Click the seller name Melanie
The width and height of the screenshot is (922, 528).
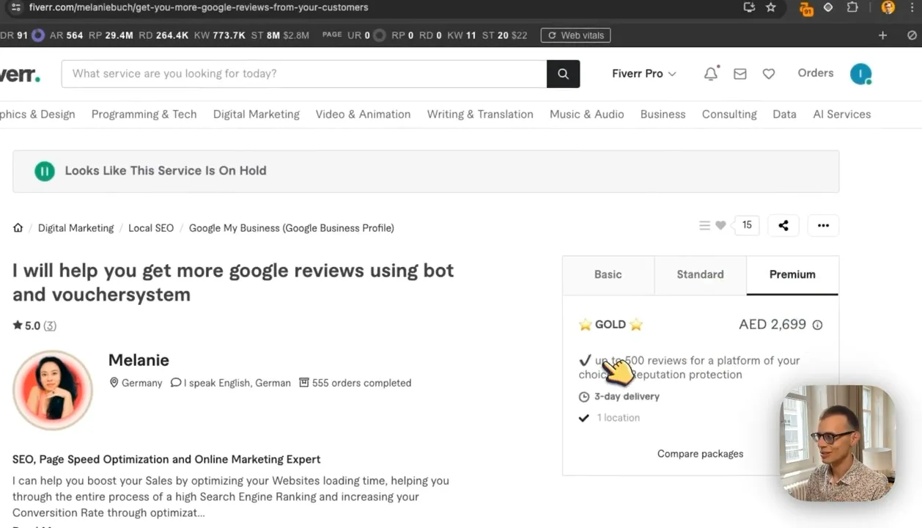[x=139, y=360]
